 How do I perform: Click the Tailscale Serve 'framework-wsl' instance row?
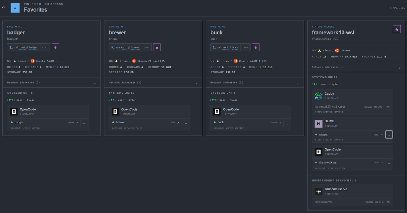[x=352, y=202]
